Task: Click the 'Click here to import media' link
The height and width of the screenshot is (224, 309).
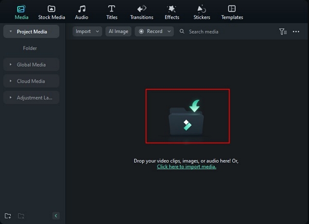Action: pos(186,167)
